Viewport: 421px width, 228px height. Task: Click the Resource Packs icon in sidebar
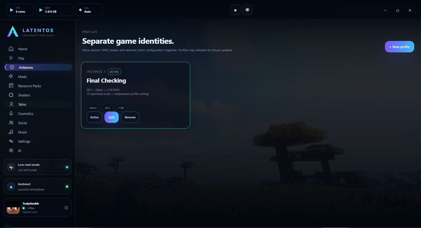point(11,86)
